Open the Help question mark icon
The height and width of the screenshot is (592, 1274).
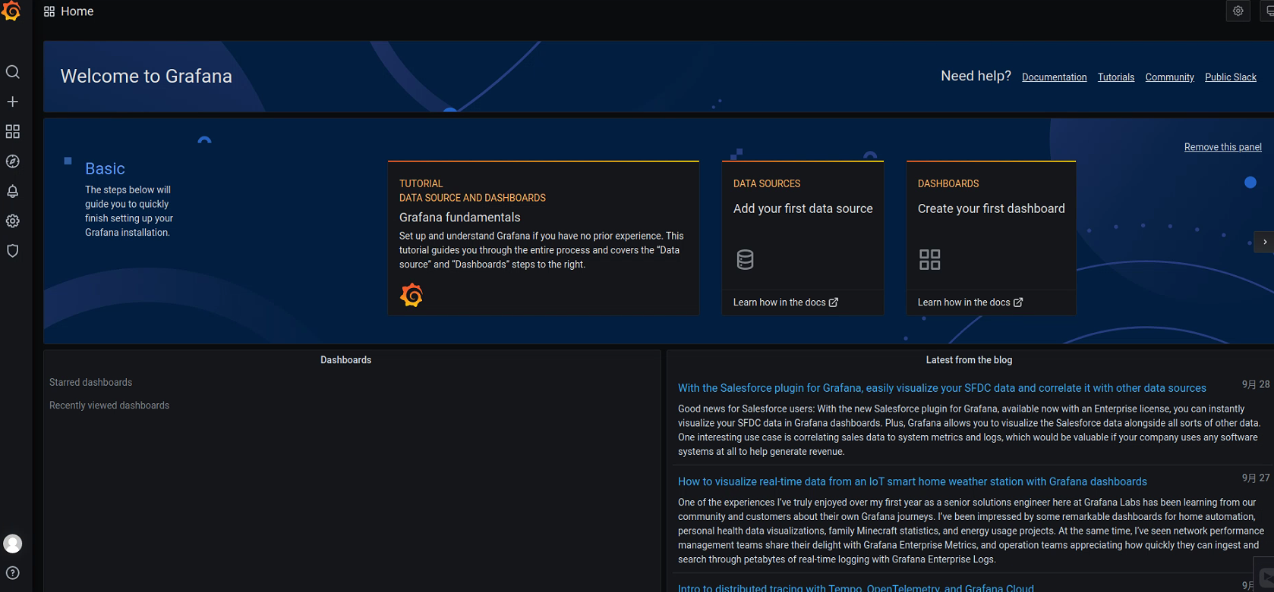(x=13, y=573)
